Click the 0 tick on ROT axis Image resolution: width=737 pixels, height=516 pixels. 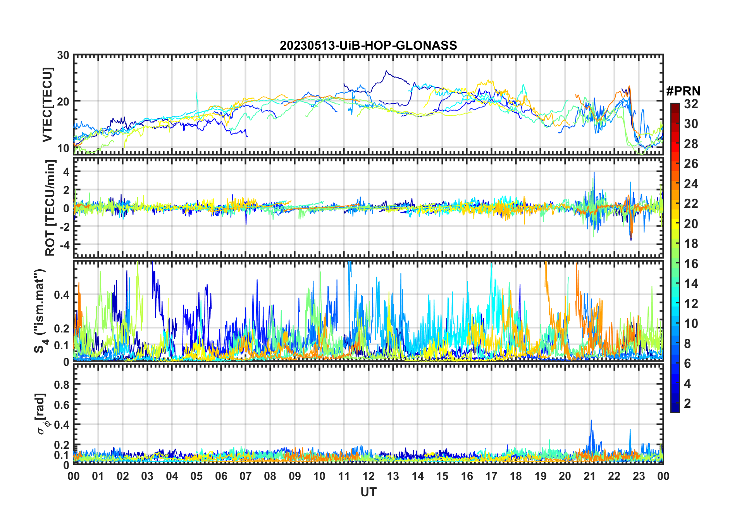tap(66, 208)
